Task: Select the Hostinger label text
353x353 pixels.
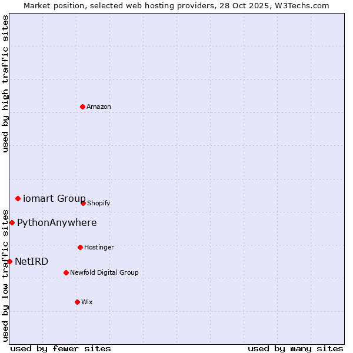Action: point(99,248)
